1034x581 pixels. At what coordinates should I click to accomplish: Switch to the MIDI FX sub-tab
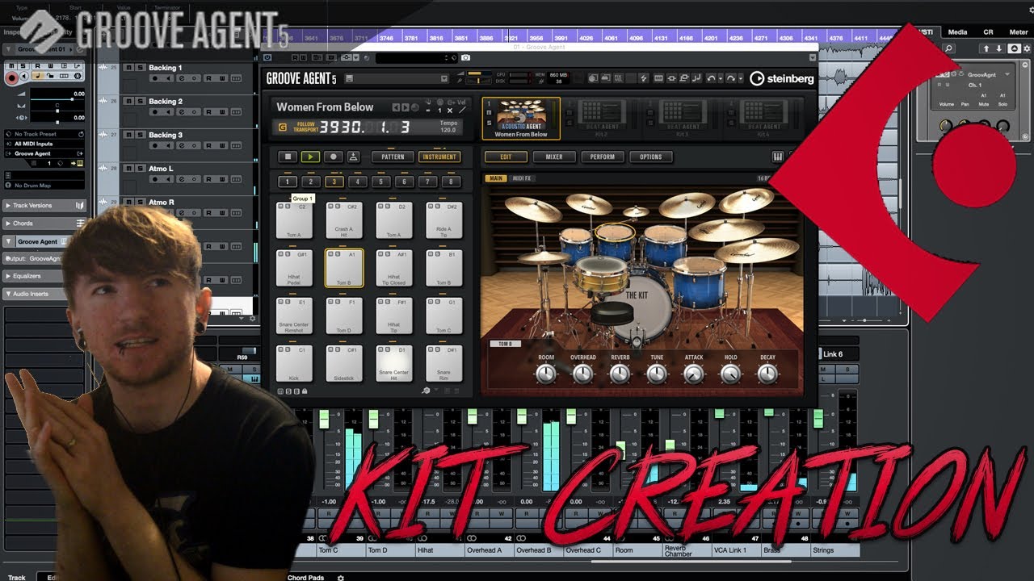point(523,178)
